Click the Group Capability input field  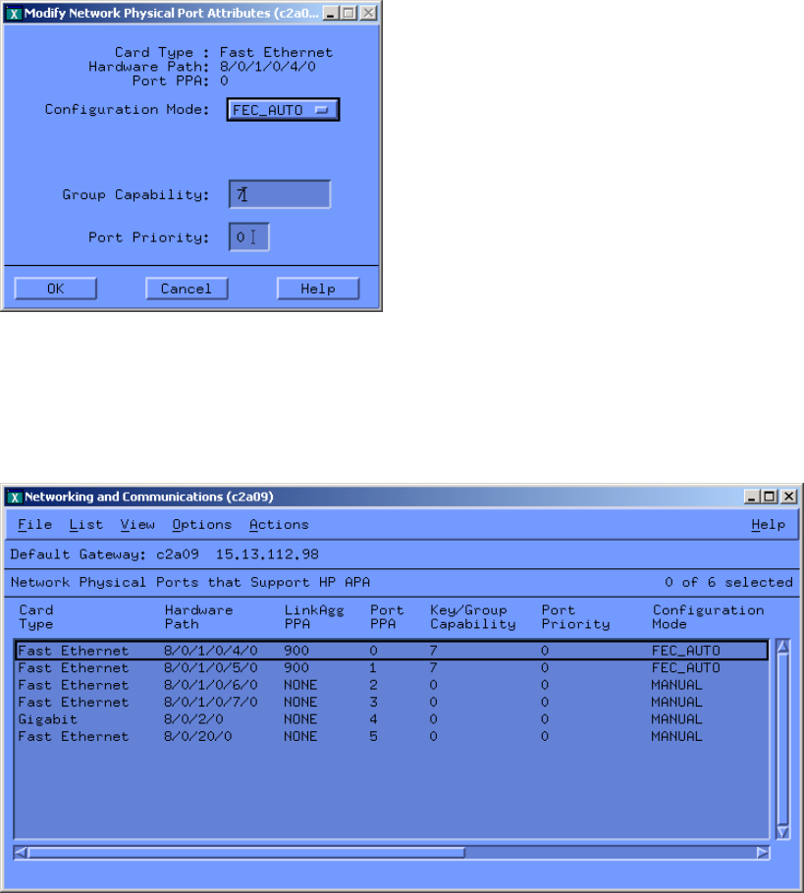coord(280,194)
